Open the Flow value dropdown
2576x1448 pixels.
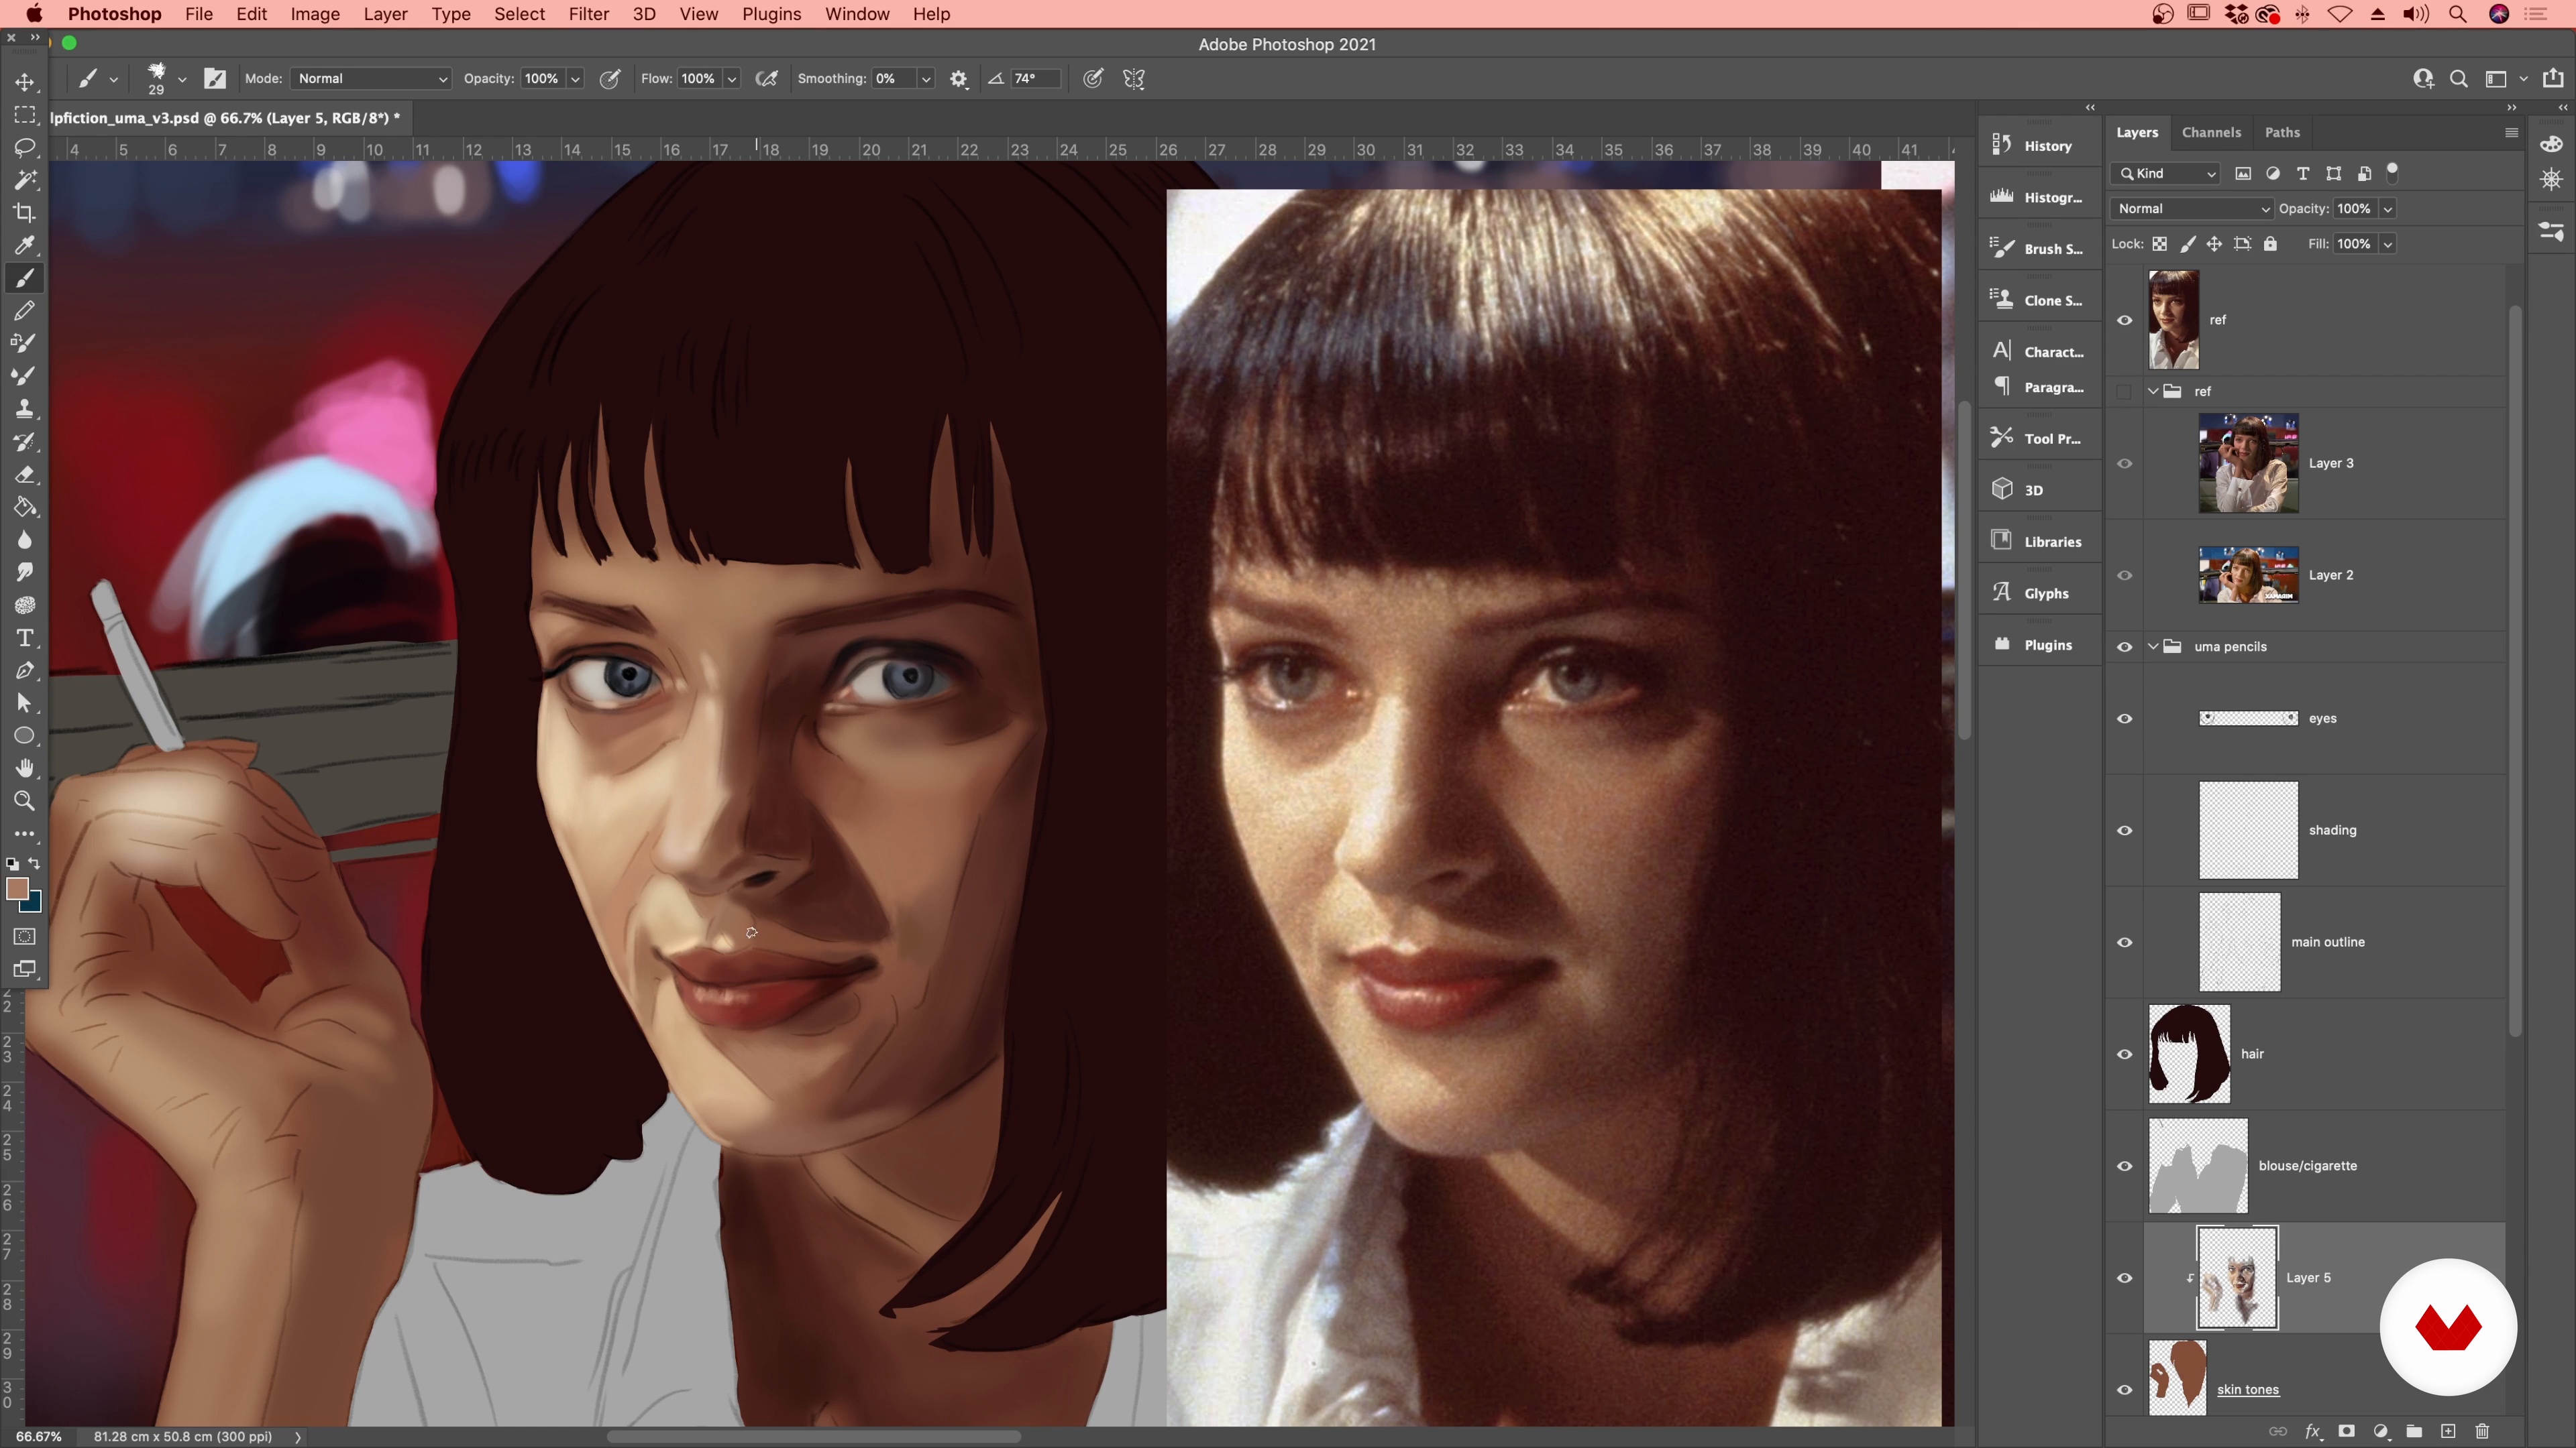733,79
